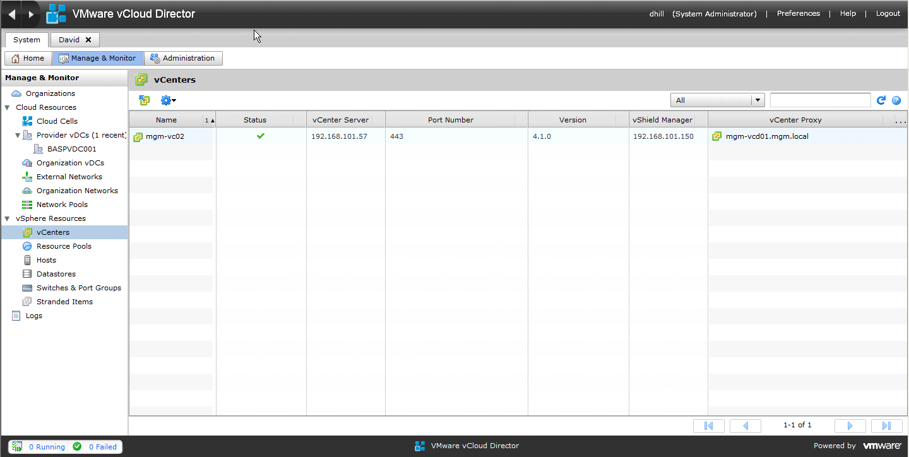The image size is (909, 457).
Task: Click the External Networks icon
Action: [27, 177]
